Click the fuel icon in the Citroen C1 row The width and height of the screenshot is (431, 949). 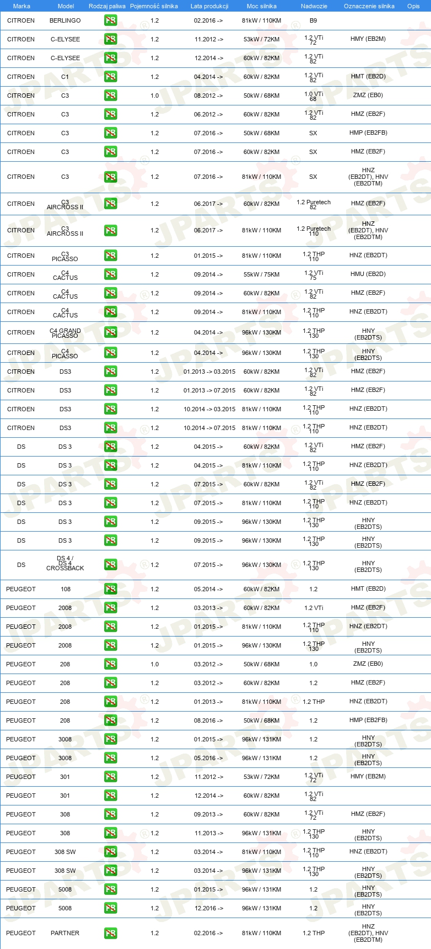click(110, 77)
